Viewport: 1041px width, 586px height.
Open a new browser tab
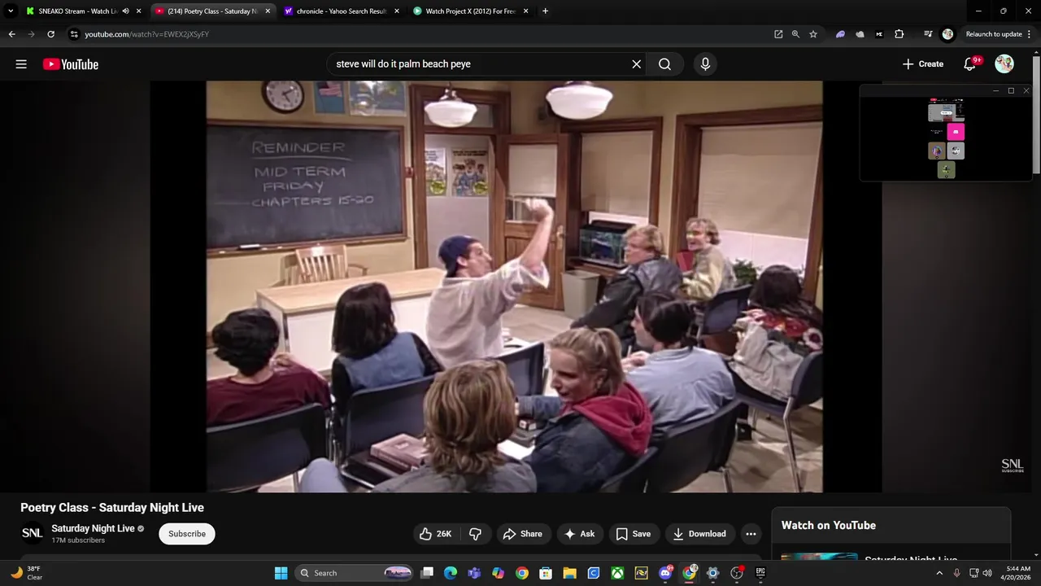pyautogui.click(x=545, y=11)
